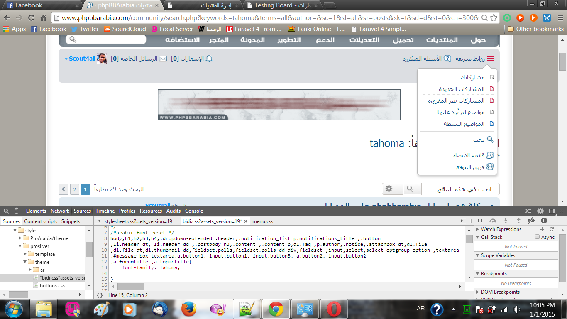567x319 pixels.
Task: Hide the file navigator panel
Action: coord(98,221)
